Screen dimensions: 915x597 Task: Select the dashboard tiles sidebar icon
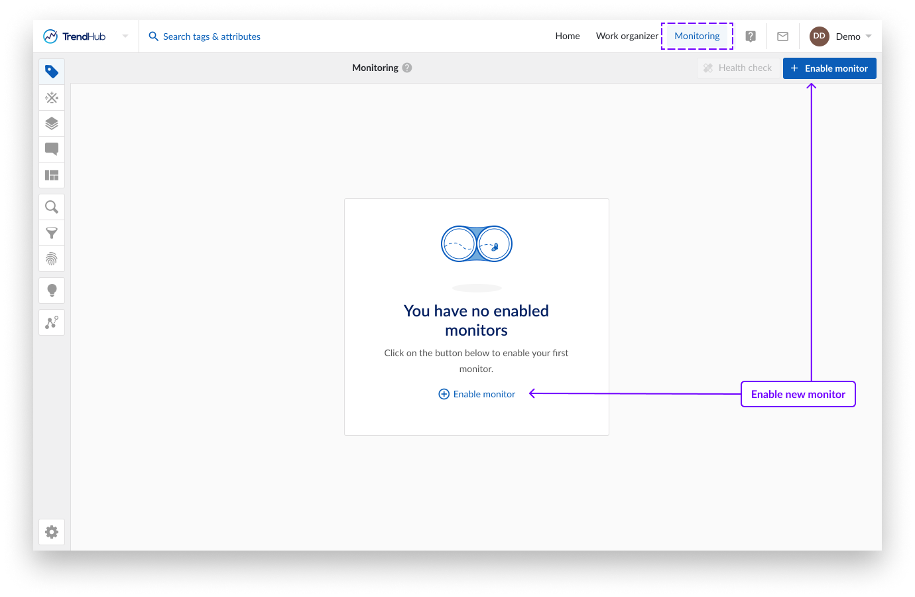pyautogui.click(x=52, y=175)
